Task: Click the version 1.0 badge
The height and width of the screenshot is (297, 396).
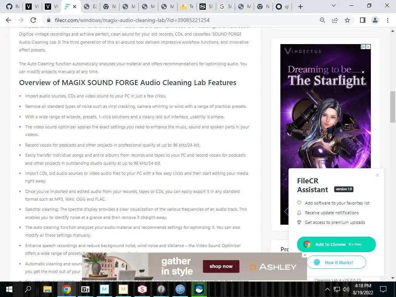Action: point(344,189)
